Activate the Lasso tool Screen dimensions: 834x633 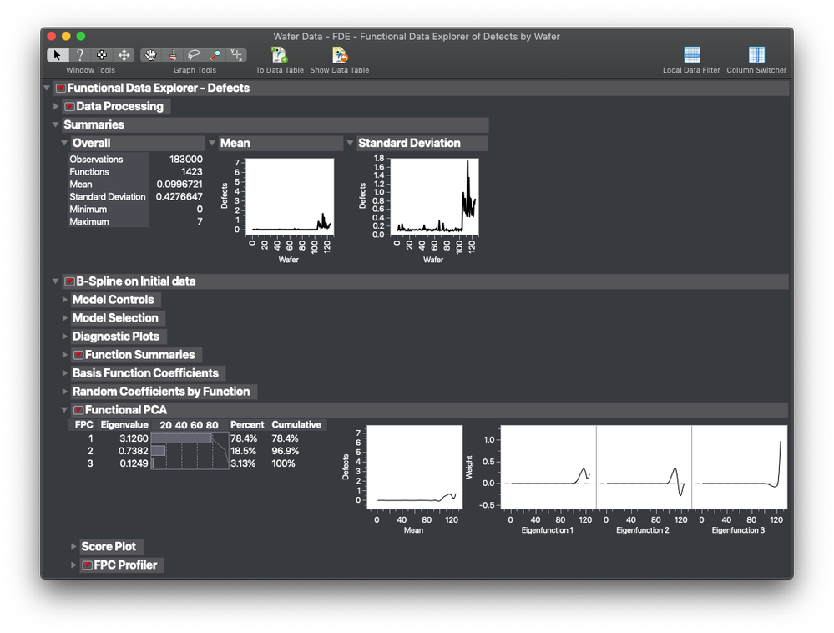194,55
